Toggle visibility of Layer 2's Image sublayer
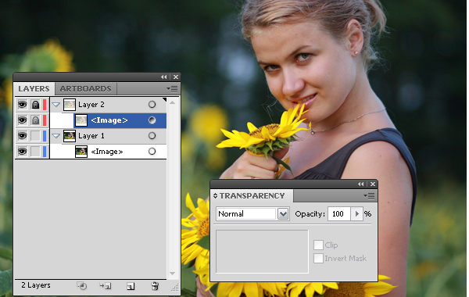The height and width of the screenshot is (297, 469). (x=22, y=120)
